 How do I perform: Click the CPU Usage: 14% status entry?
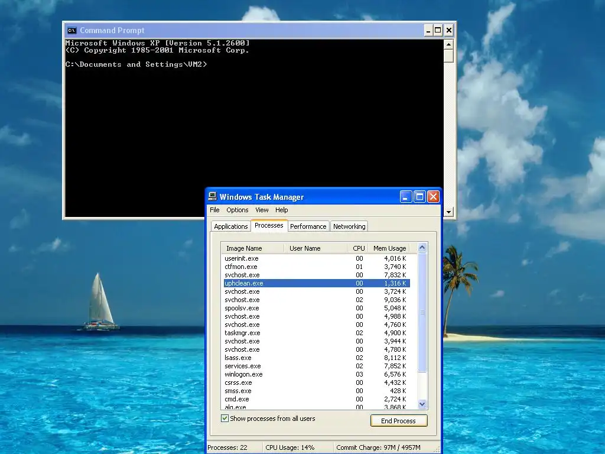pyautogui.click(x=298, y=447)
